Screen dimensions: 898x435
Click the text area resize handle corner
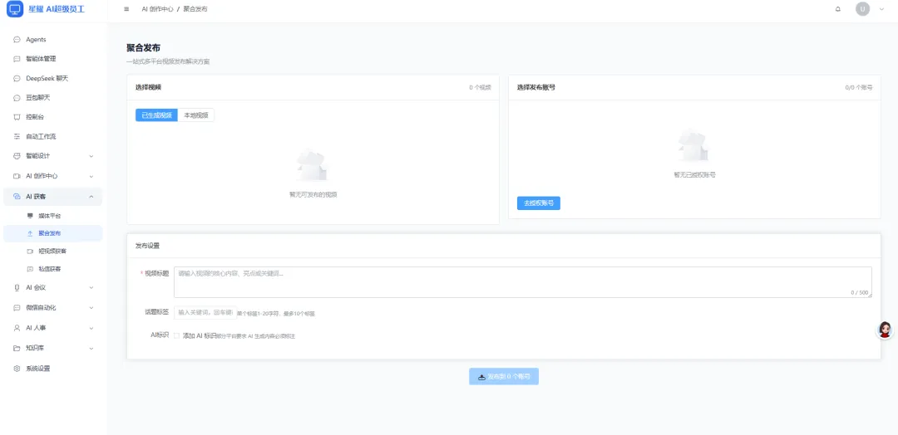tap(870, 295)
